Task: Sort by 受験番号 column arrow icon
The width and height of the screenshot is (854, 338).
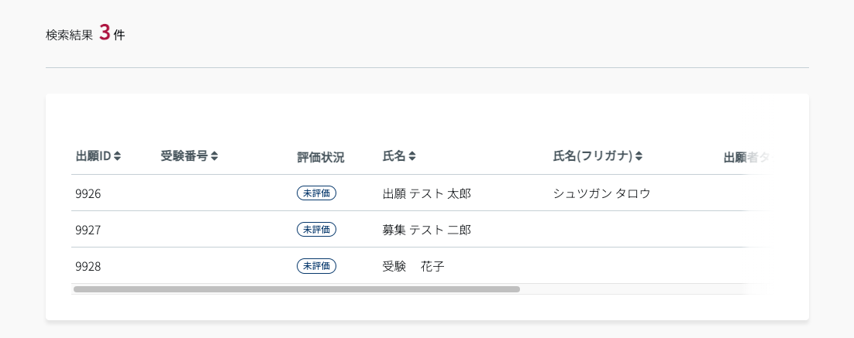Action: pyautogui.click(x=214, y=156)
